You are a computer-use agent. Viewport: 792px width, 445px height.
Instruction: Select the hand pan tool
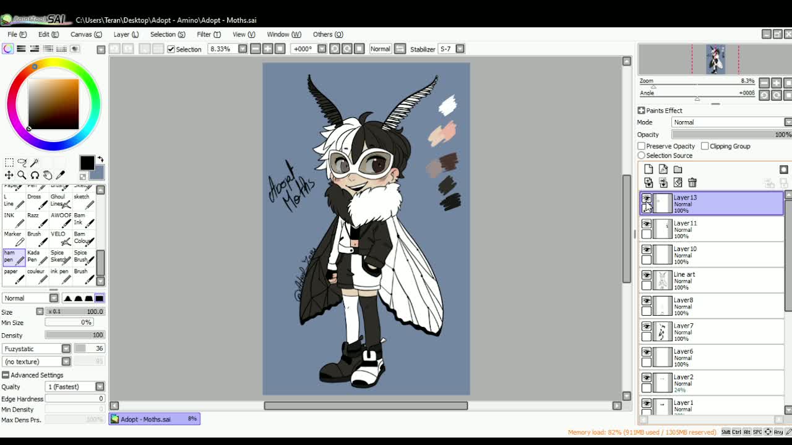pos(48,176)
